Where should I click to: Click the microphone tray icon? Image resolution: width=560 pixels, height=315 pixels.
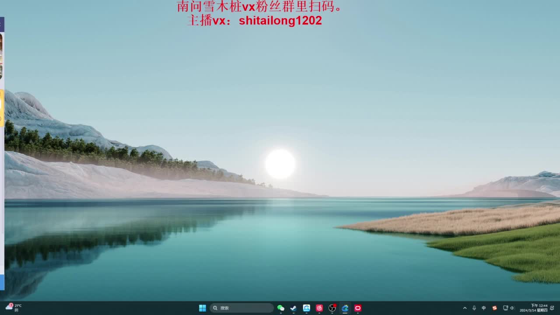point(474,308)
